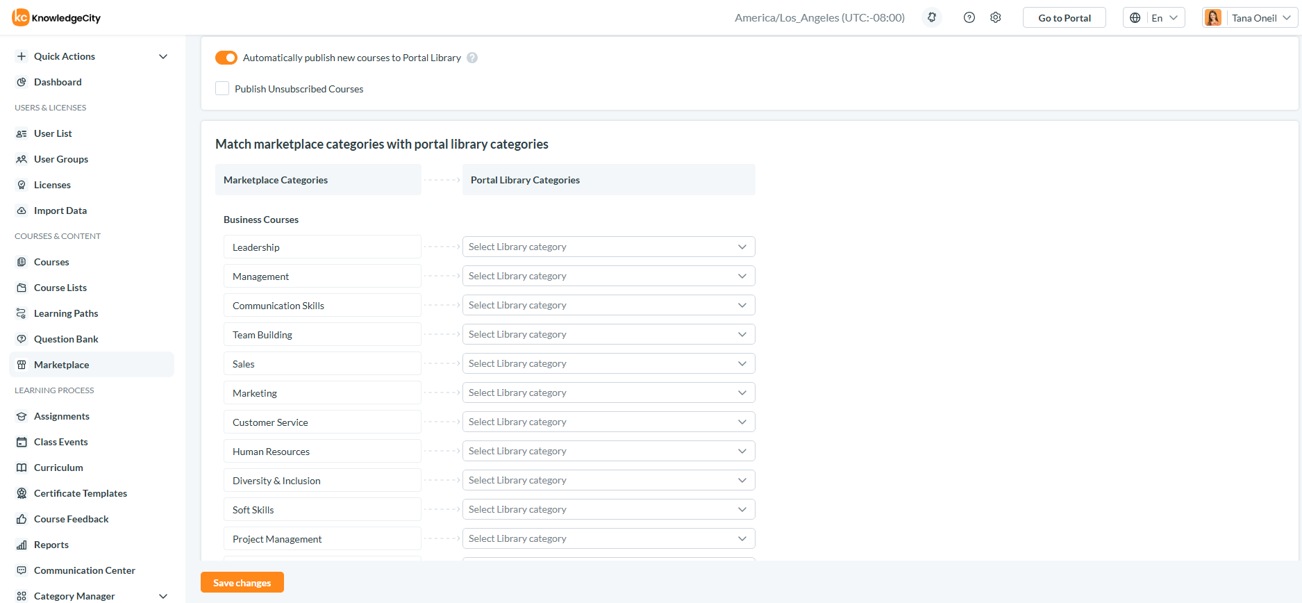Click the KnowledgeCity logo

click(x=56, y=17)
